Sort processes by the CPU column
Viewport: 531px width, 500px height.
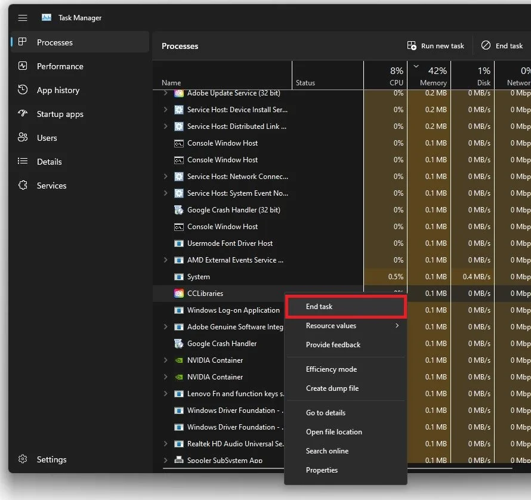[385, 76]
